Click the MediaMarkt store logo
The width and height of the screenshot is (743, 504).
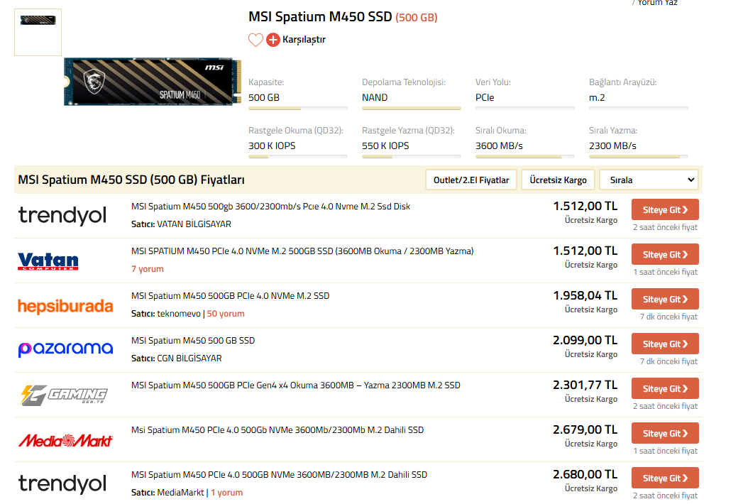(x=65, y=440)
